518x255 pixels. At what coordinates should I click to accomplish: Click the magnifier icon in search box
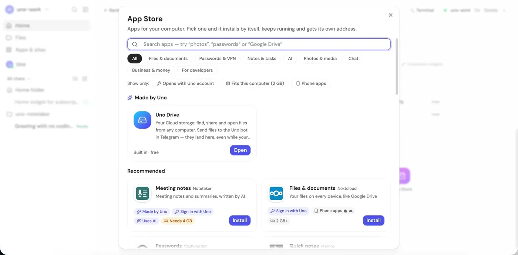pos(135,44)
